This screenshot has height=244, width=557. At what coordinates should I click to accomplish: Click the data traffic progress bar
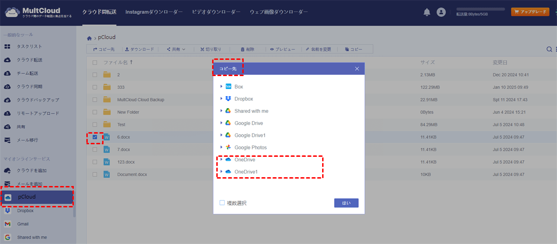481,9
